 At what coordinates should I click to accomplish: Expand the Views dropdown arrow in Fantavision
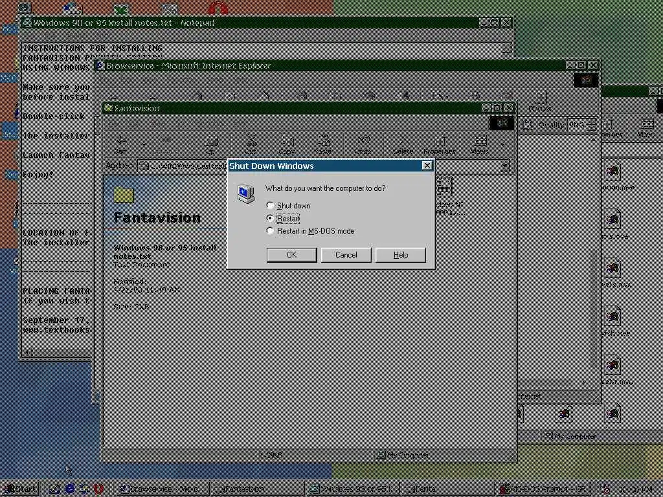(x=502, y=144)
